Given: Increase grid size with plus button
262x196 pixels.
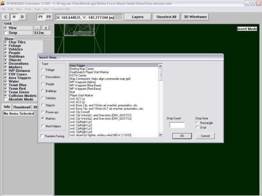Looking at the screenshot, I should tap(45, 28).
